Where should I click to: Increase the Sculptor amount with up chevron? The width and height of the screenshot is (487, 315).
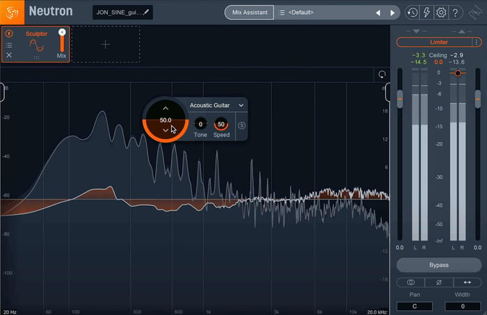[166, 108]
